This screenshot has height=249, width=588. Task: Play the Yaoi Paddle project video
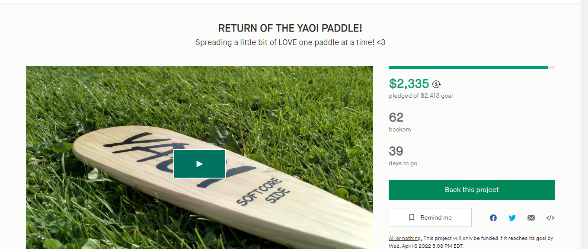[199, 164]
